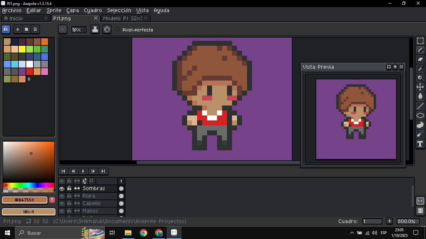Select the Ellipse tool
This screenshot has height=239, width=426.
click(420, 115)
